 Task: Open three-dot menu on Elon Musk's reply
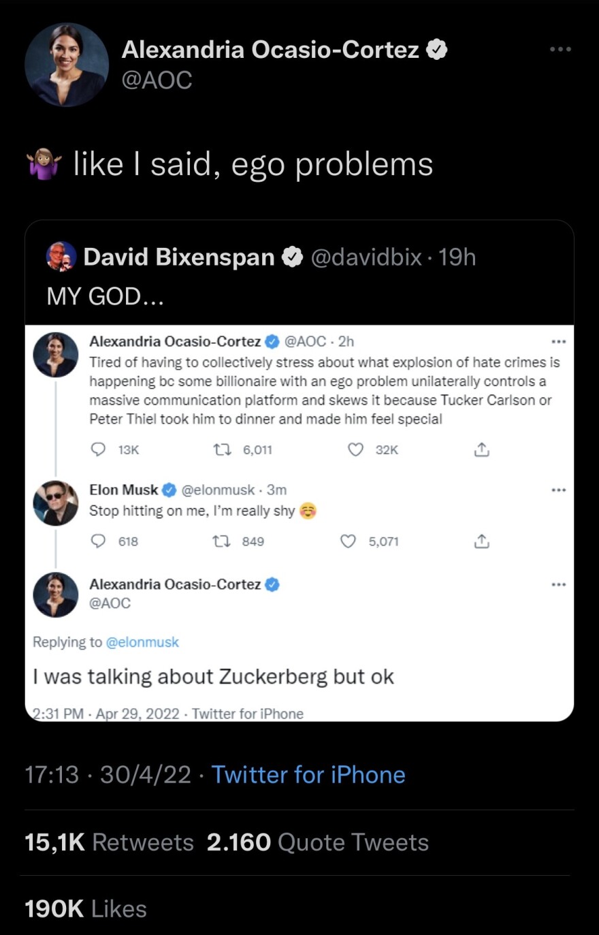559,490
